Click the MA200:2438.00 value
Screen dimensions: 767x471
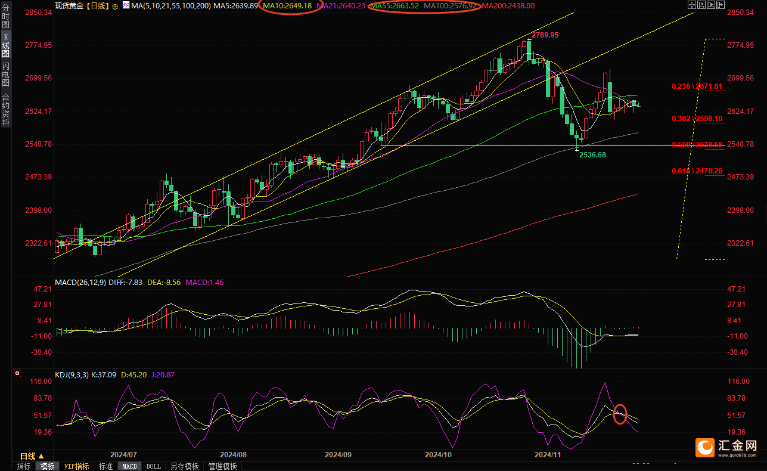coord(507,5)
